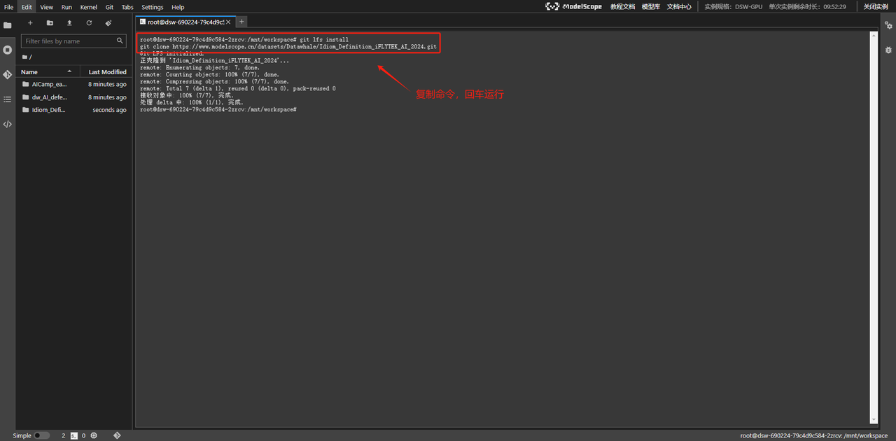Refresh the file browser list
Screen dimensions: 896x441
click(x=89, y=23)
